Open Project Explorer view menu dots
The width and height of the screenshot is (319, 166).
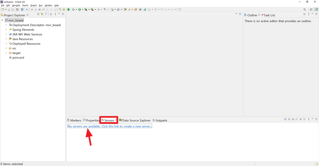(55, 14)
